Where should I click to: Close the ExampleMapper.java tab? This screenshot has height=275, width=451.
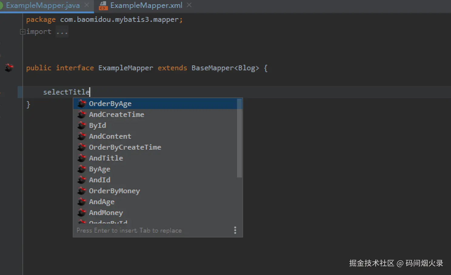87,5
